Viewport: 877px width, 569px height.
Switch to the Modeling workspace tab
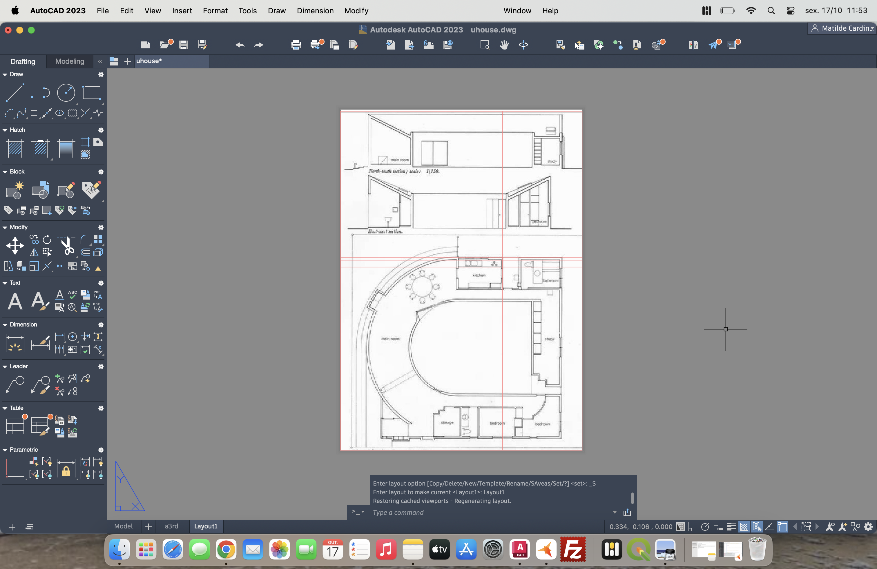(70, 61)
